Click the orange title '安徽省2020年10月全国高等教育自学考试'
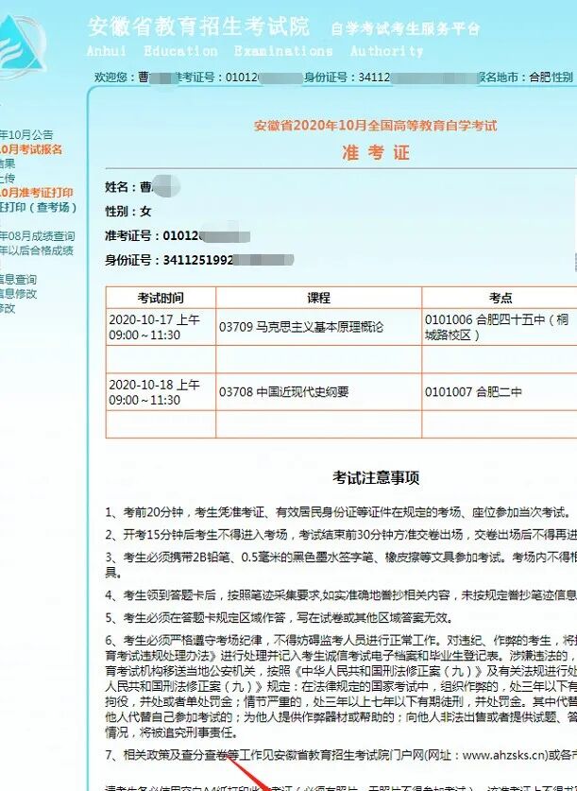This screenshot has height=791, width=577. click(376, 125)
